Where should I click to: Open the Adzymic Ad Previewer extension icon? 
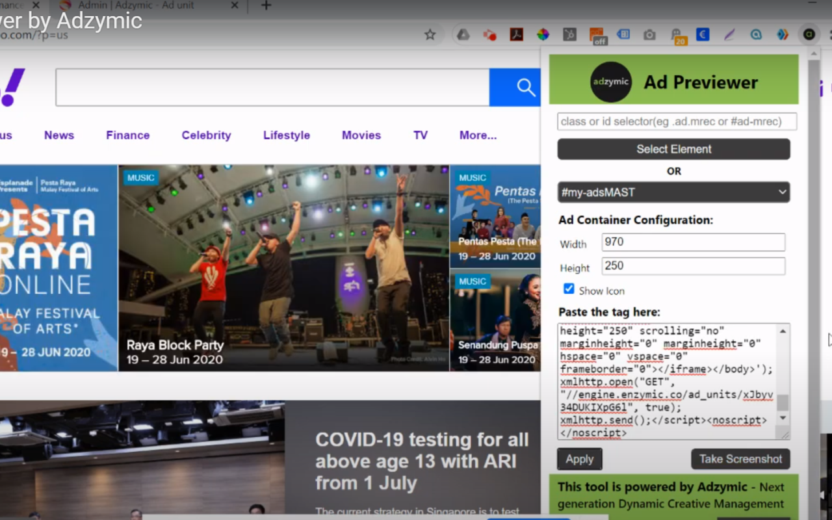pyautogui.click(x=809, y=34)
